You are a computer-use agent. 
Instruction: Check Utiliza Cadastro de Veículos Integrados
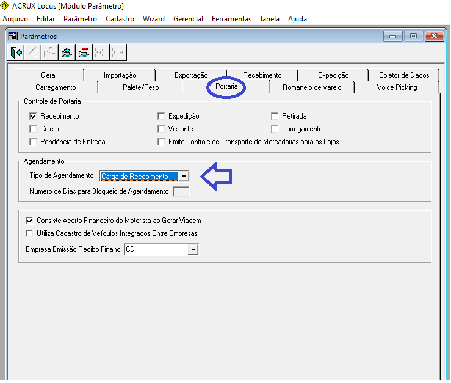click(x=29, y=233)
